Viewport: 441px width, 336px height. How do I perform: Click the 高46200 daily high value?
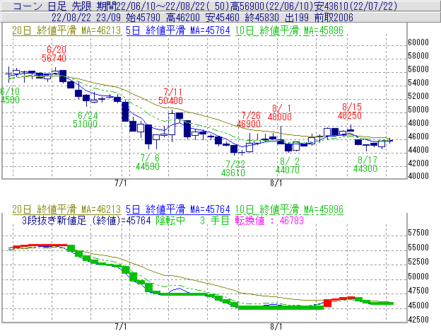point(183,18)
